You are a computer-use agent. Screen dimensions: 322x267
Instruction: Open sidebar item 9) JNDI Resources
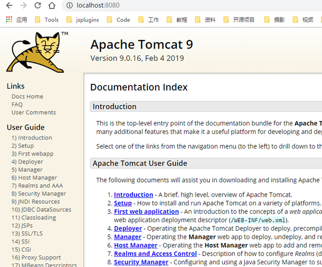point(36,201)
